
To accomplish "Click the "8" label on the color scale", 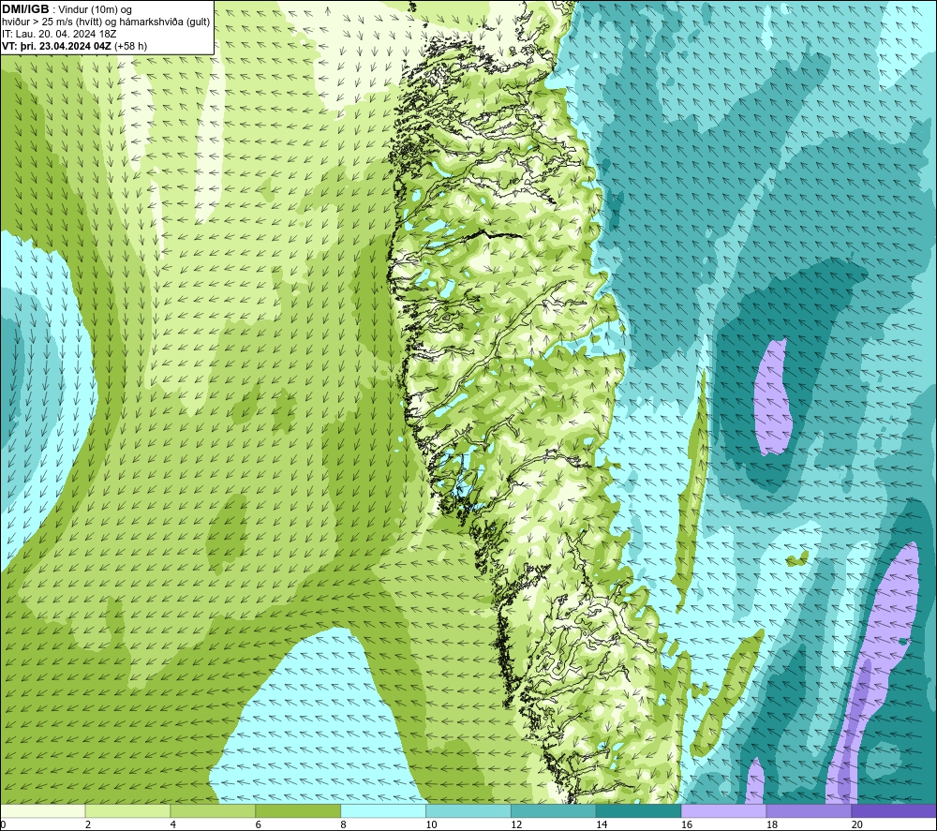I will [343, 824].
